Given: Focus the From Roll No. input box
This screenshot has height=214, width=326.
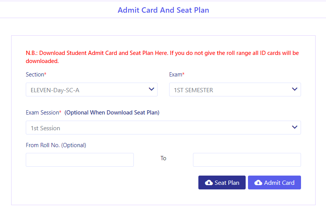Looking at the screenshot, I should (80, 160).
